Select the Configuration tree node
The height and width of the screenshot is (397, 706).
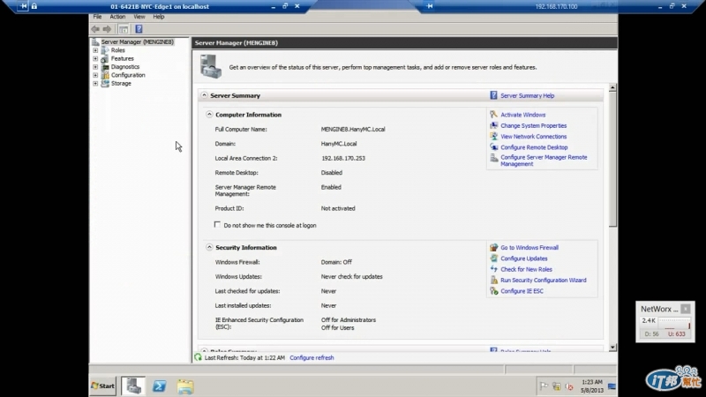(128, 75)
